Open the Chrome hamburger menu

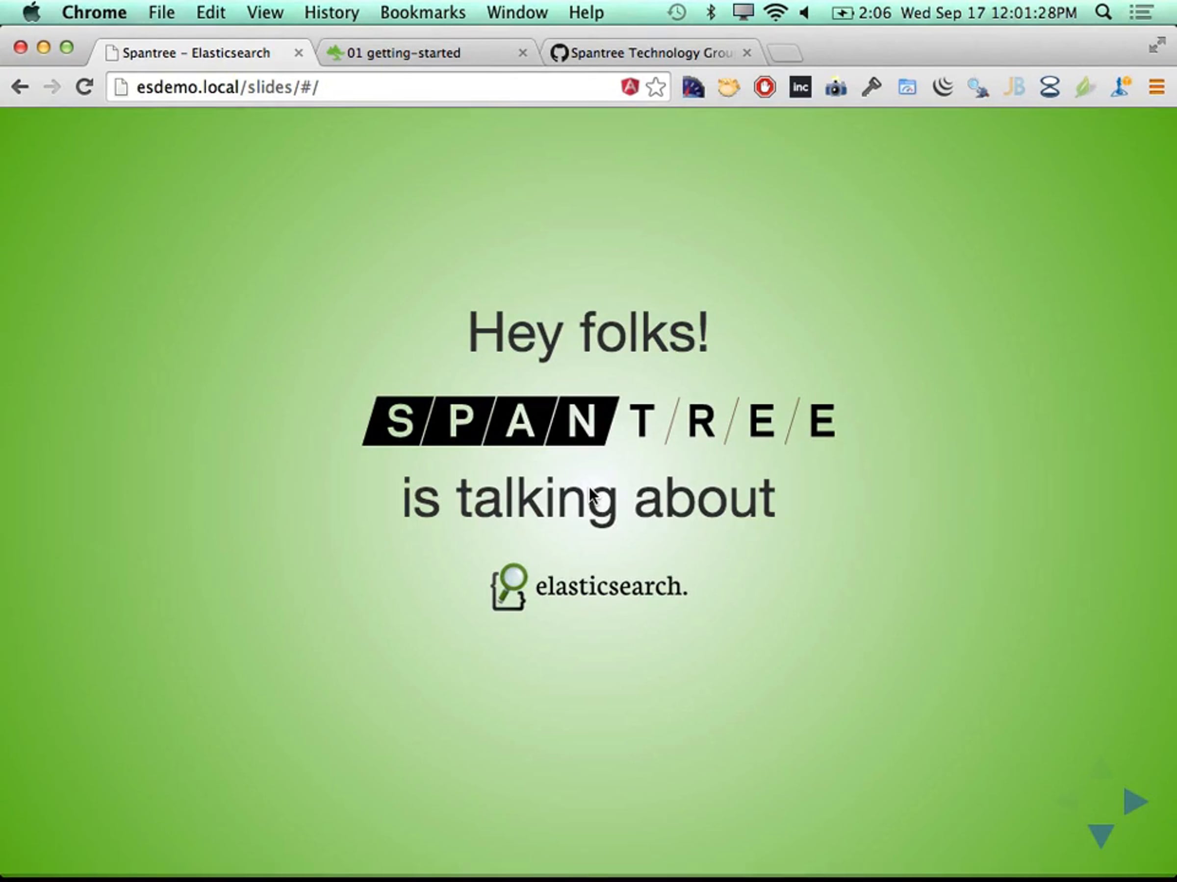[x=1156, y=87]
